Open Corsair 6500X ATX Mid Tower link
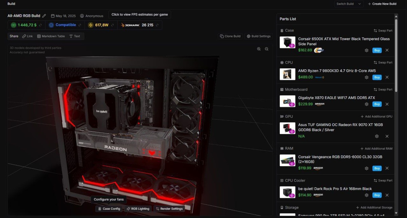Image resolution: width=407 pixels, height=218 pixels. [344, 41]
